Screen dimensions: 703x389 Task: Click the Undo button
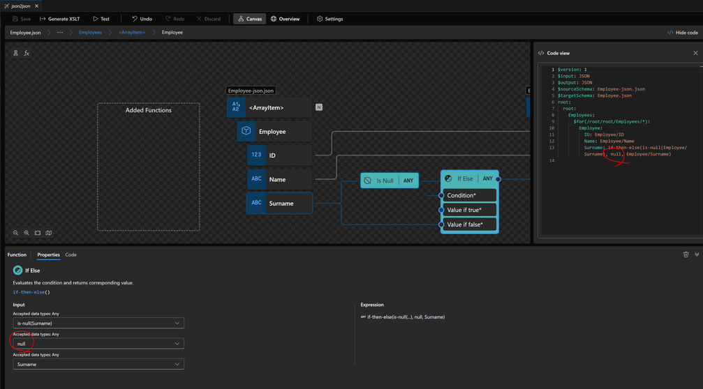142,19
